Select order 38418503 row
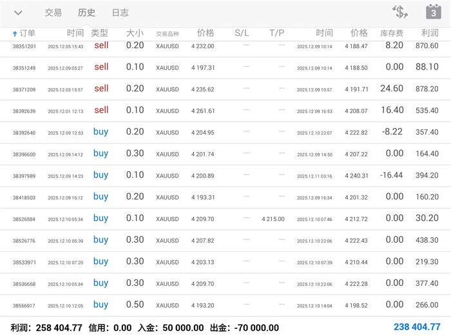This screenshot has width=451, height=336. (x=225, y=197)
